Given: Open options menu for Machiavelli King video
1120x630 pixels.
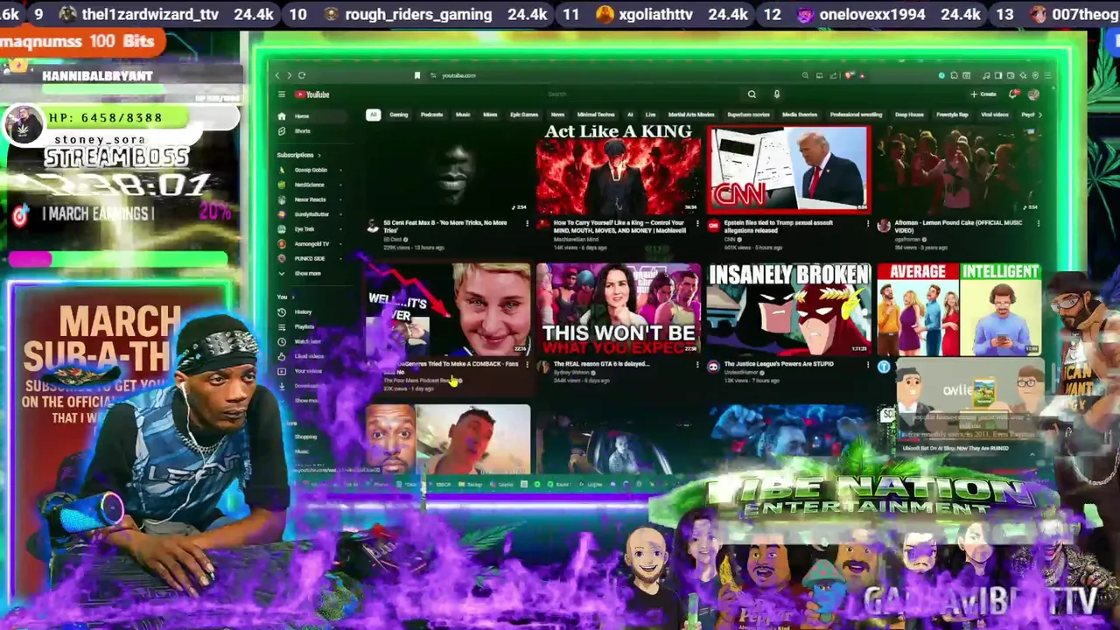Looking at the screenshot, I should coord(697,224).
